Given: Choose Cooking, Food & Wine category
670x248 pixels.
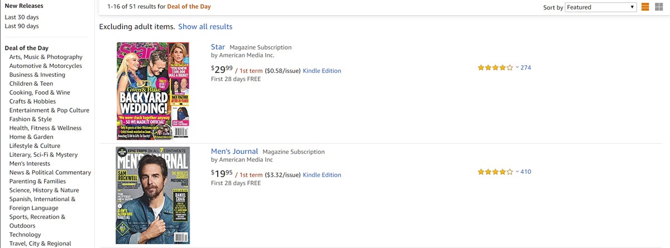Looking at the screenshot, I should coord(40,93).
